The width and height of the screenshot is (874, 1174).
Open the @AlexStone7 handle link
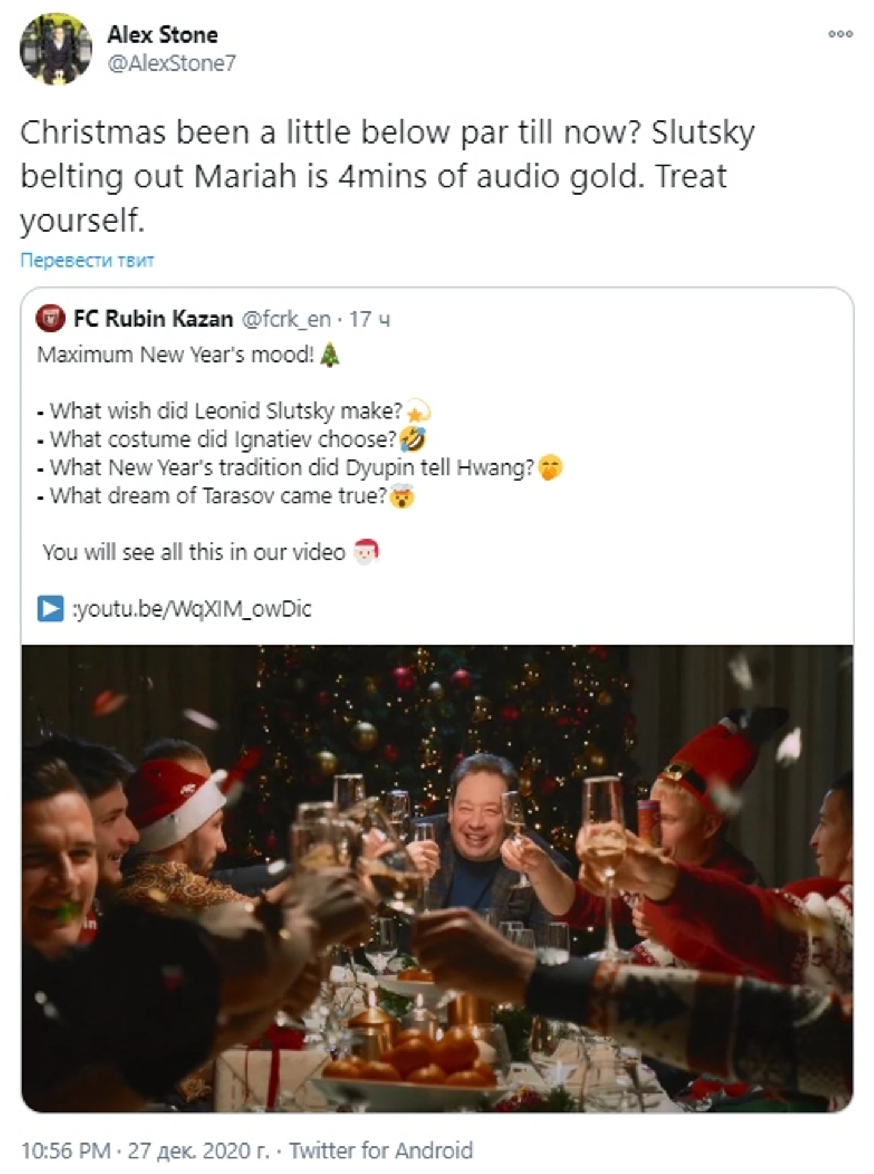(172, 63)
